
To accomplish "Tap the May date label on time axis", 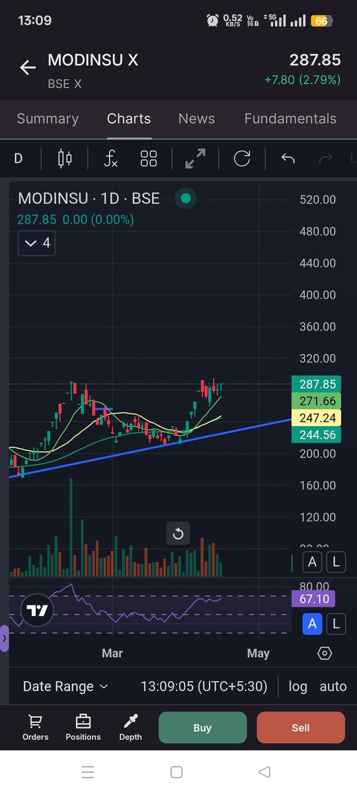I will click(258, 653).
